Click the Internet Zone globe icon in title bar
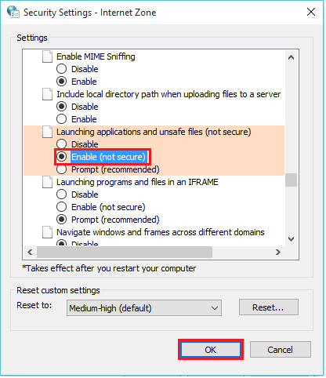Image resolution: width=326 pixels, height=378 pixels. [13, 12]
